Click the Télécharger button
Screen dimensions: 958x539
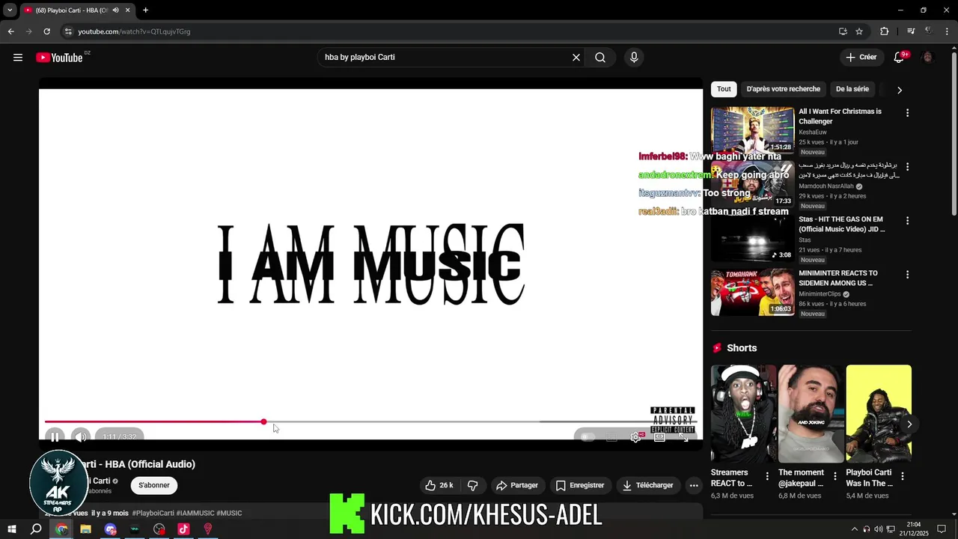point(647,485)
